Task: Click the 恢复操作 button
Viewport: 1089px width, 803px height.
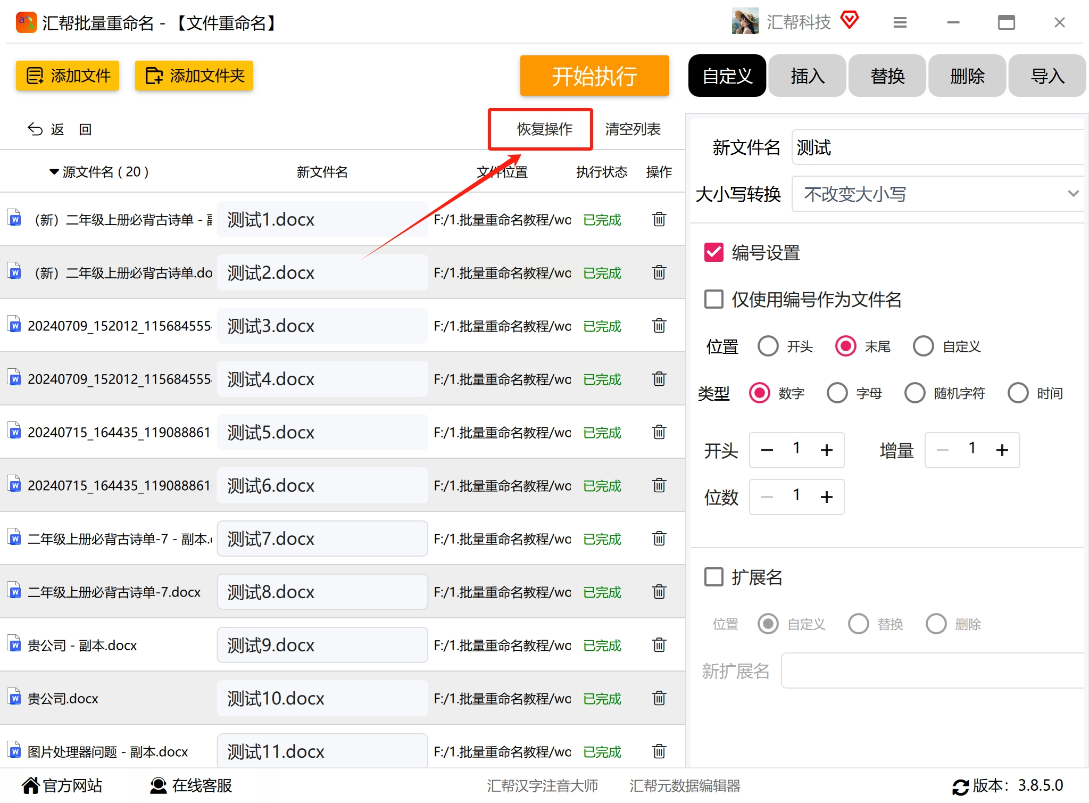Action: click(x=544, y=129)
